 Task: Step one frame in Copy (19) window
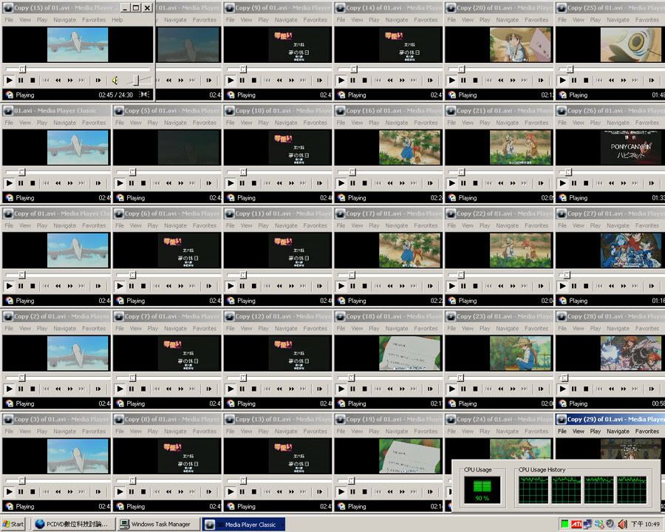tap(430, 491)
